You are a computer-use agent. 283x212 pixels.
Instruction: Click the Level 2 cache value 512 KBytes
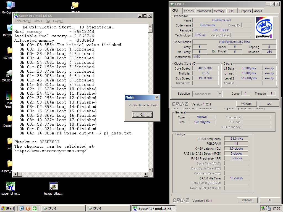(249, 78)
